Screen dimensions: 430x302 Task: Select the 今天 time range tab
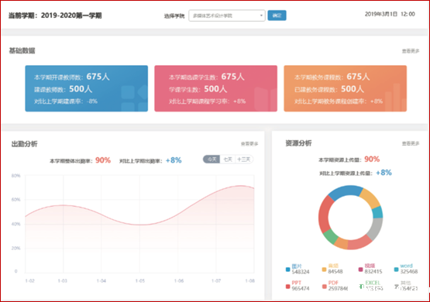pyautogui.click(x=212, y=160)
